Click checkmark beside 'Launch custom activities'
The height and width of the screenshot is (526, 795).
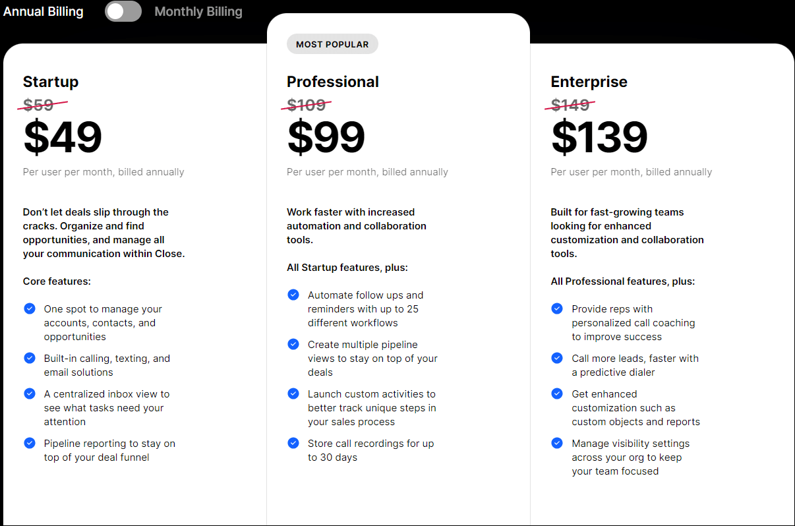pos(293,394)
